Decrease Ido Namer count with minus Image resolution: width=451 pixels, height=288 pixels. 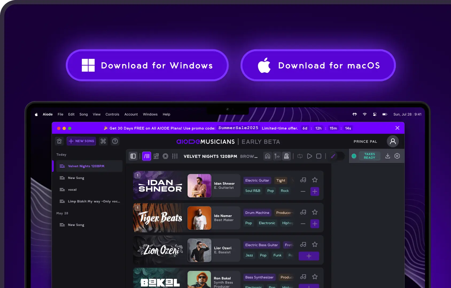tap(303, 224)
